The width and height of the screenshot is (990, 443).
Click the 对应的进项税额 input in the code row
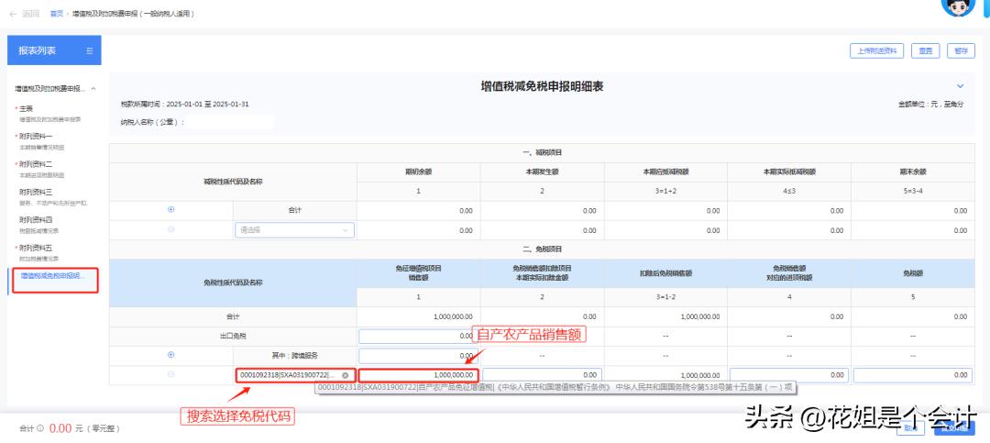click(789, 375)
